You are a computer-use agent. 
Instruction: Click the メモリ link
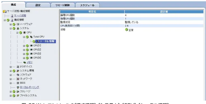pos(30,62)
